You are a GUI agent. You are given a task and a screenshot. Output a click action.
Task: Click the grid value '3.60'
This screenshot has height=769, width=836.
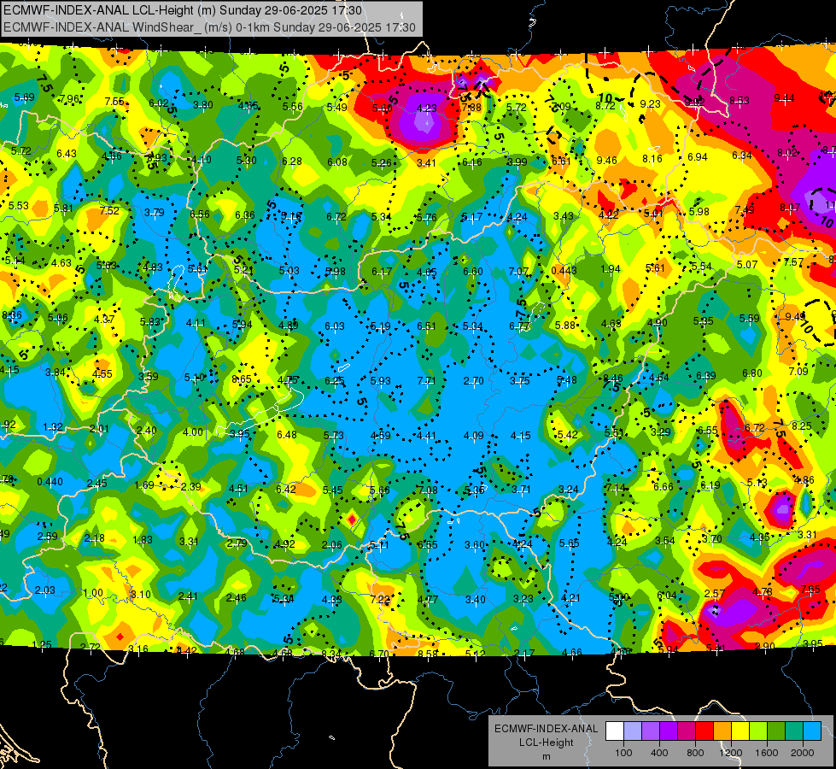click(474, 545)
